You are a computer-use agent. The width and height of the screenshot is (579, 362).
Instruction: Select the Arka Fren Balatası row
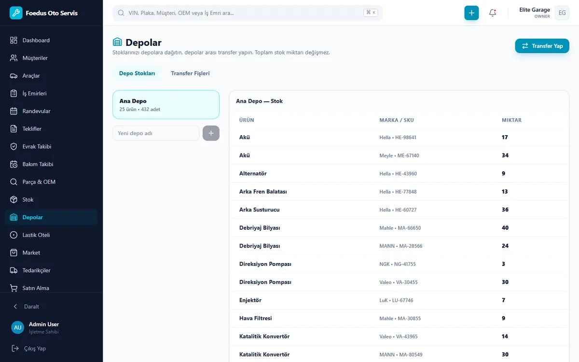tap(399, 192)
